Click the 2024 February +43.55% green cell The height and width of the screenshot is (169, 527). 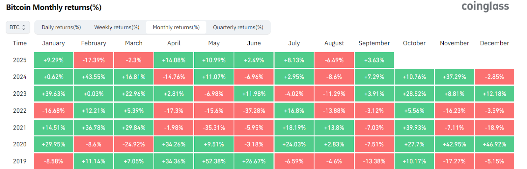(x=94, y=77)
